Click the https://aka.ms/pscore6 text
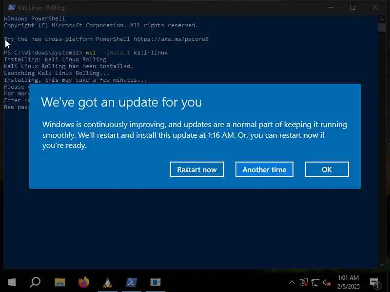Image resolution: width=390 pixels, height=292 pixels. click(x=171, y=39)
